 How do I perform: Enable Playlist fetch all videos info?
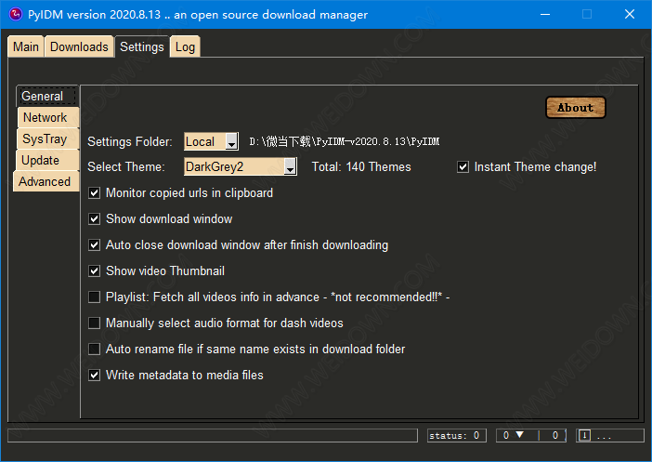(95, 297)
